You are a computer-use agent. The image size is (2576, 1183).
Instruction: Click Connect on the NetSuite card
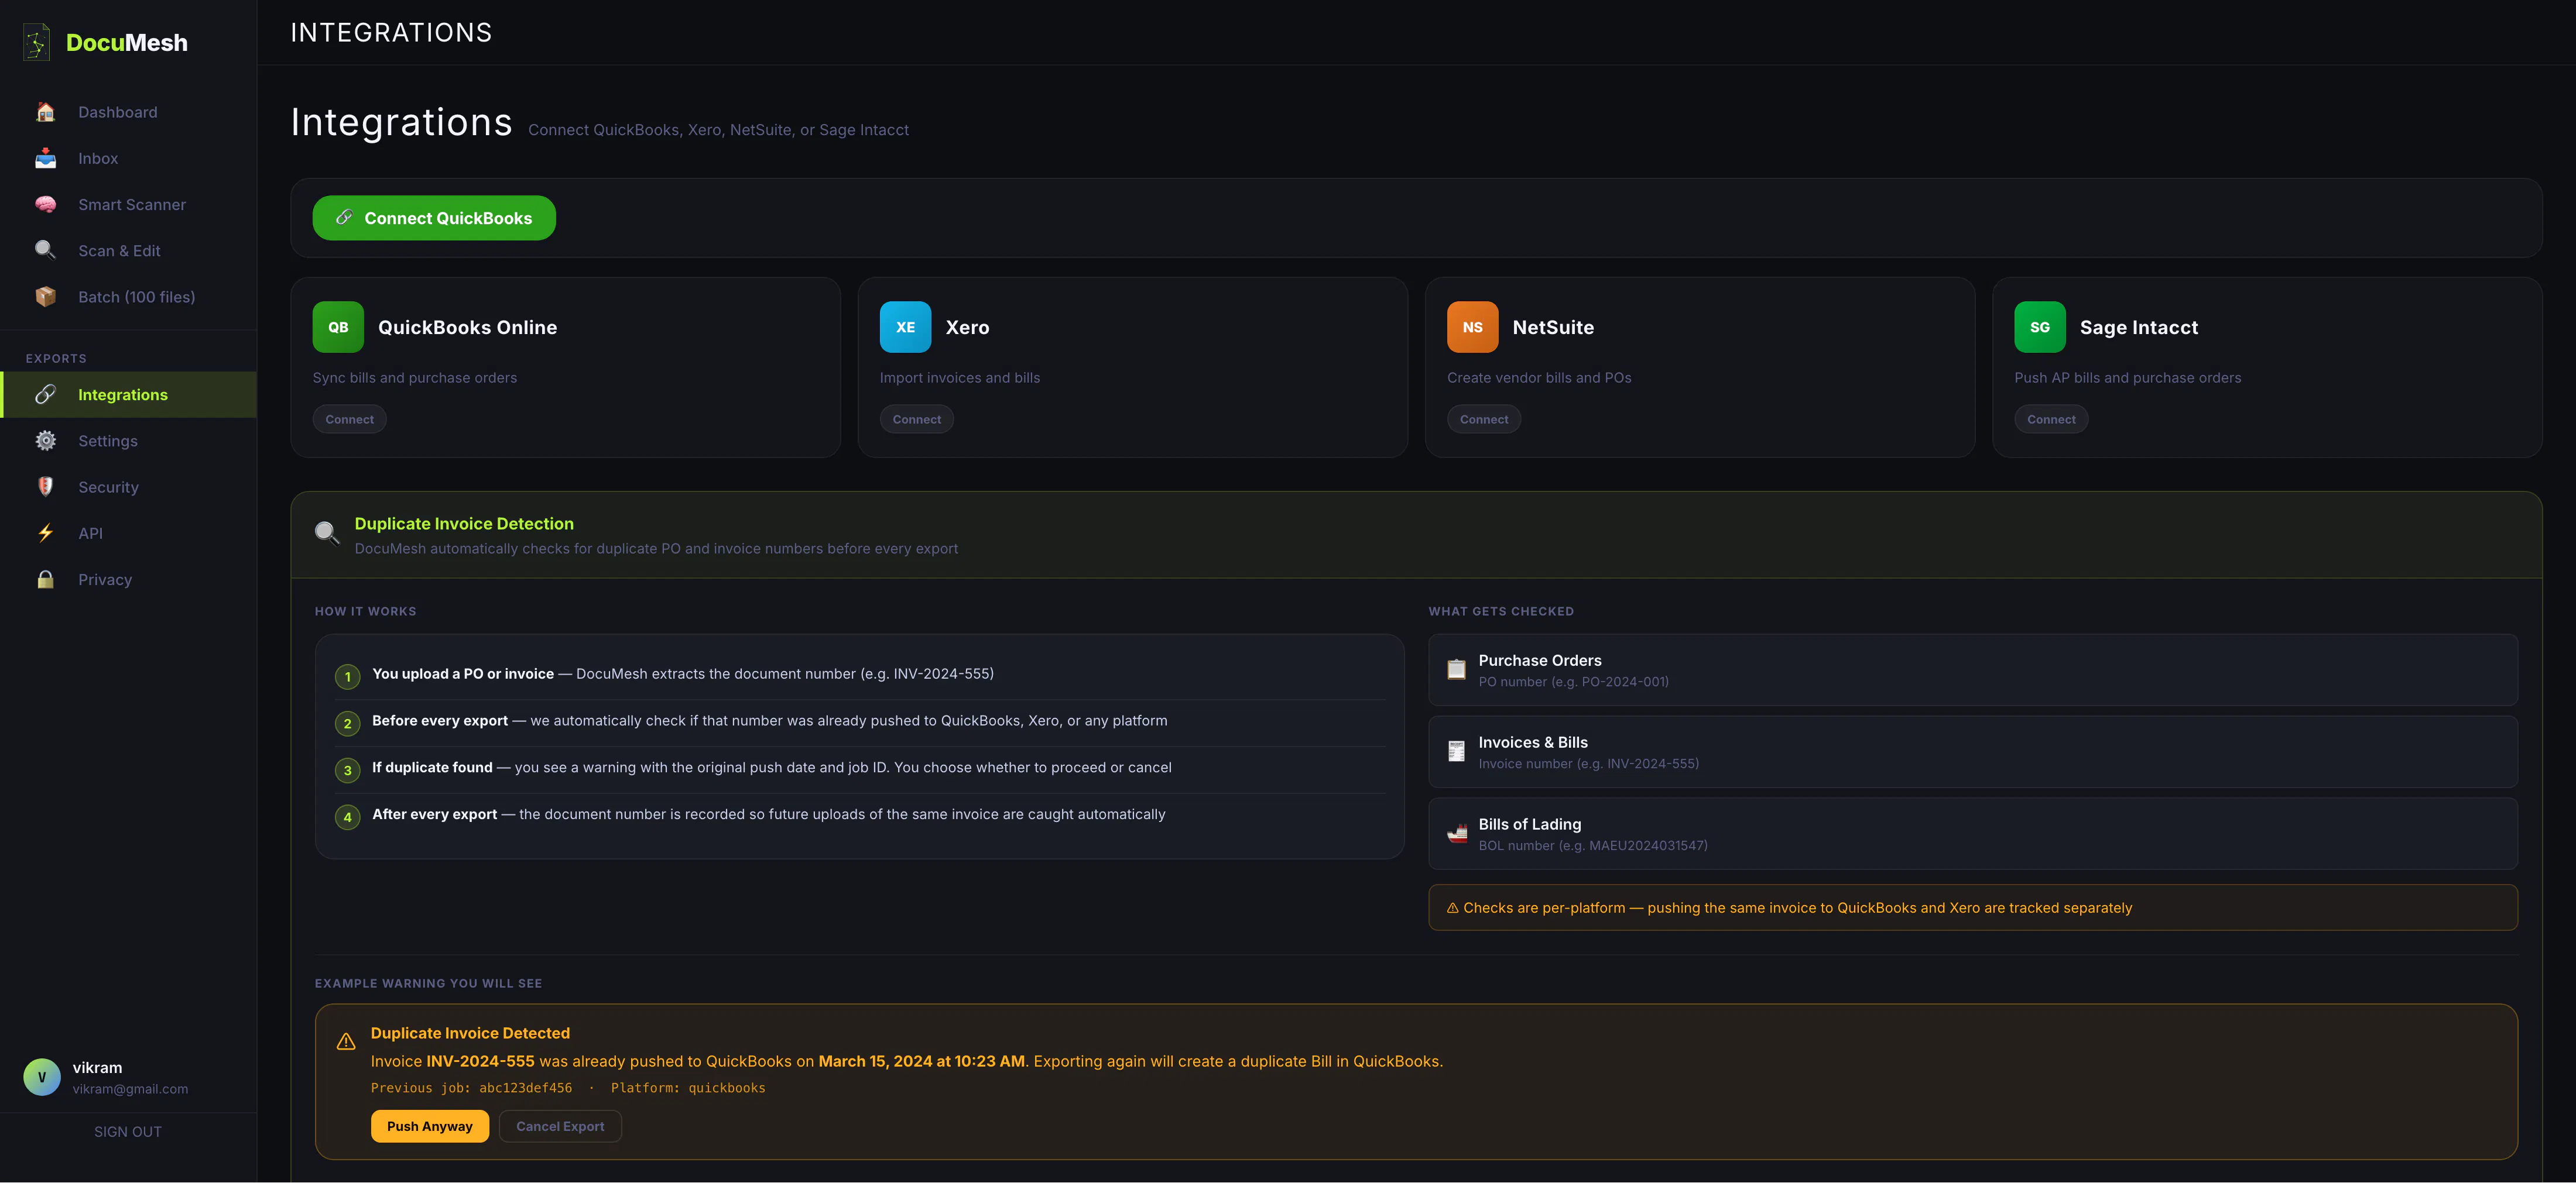click(1483, 419)
